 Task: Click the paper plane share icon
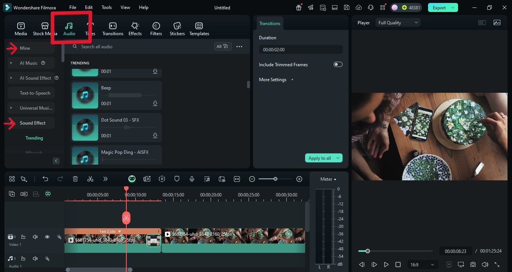pos(311,7)
